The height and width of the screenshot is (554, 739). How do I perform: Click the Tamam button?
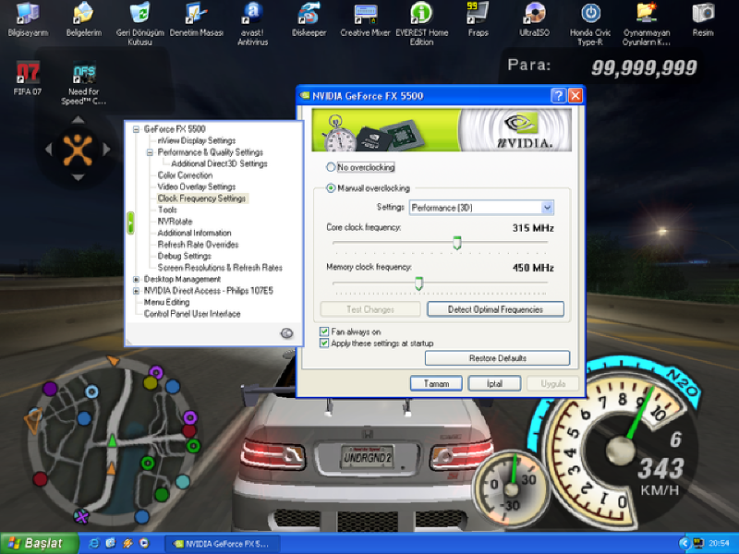(436, 383)
